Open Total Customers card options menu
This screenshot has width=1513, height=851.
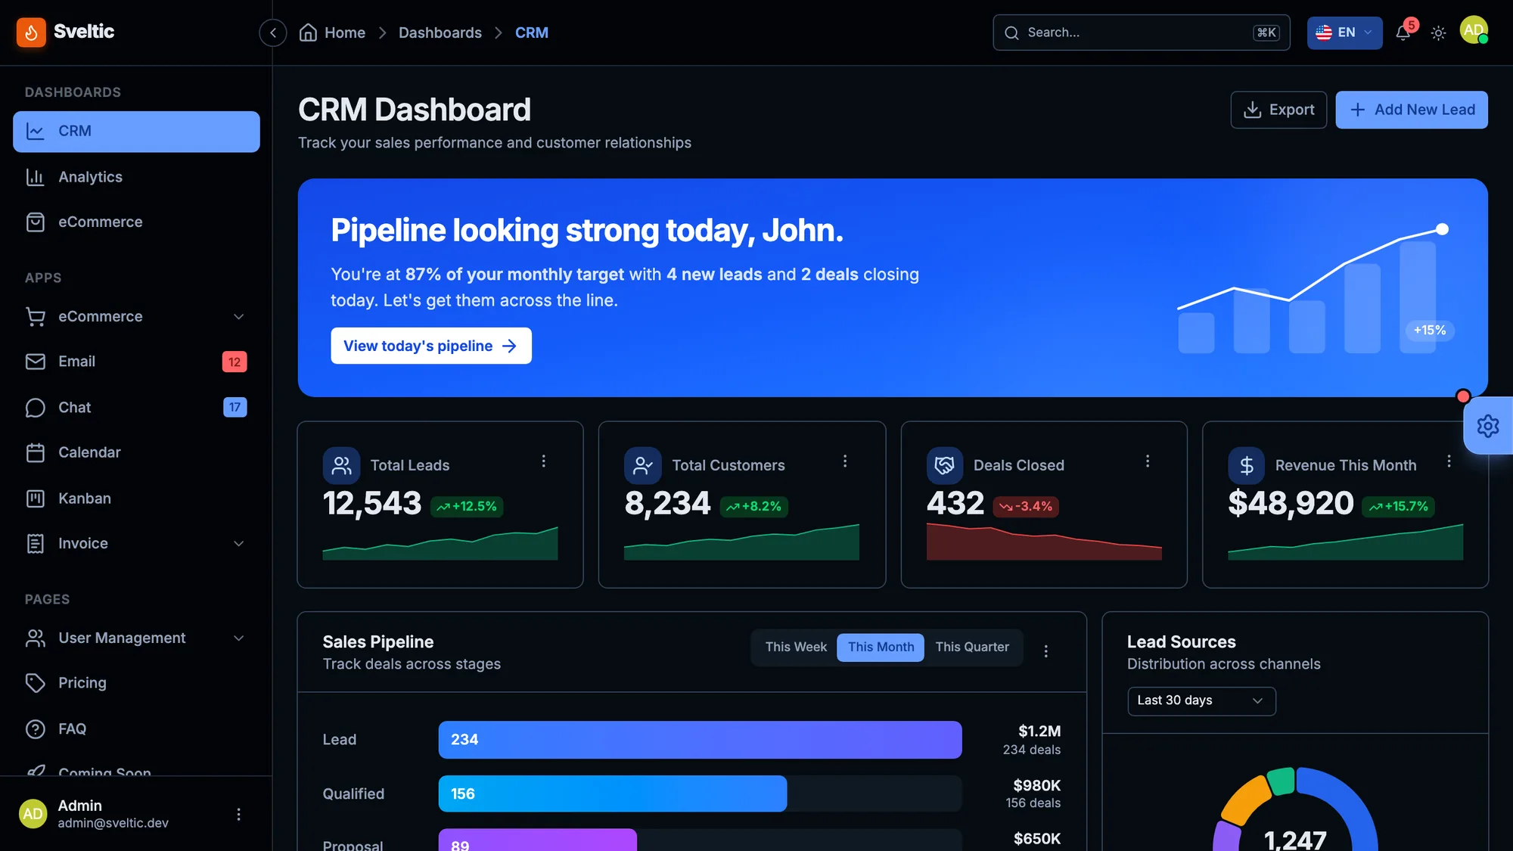tap(845, 461)
